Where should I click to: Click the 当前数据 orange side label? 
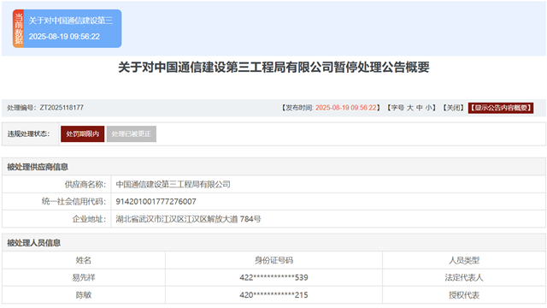click(19, 28)
